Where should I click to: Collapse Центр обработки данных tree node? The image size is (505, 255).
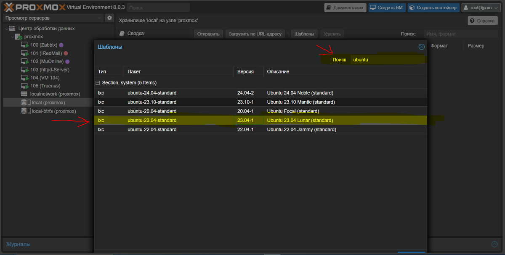pyautogui.click(x=7, y=29)
